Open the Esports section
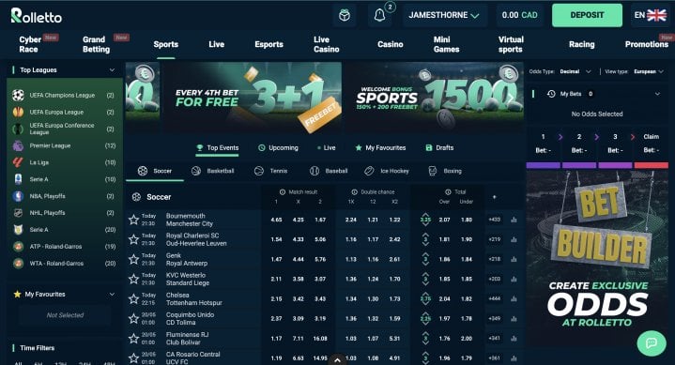This screenshot has width=675, height=365. [x=268, y=44]
